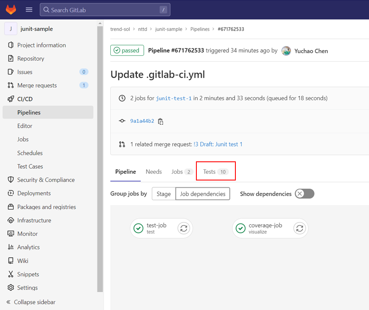Click the junit-sample project avatar

pos(11,29)
